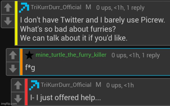
Task: Click the imgflip.com watermark
Action: 9,104
